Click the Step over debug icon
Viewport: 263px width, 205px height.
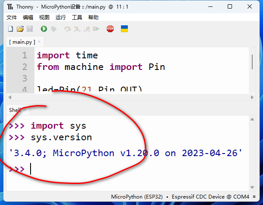68,29
